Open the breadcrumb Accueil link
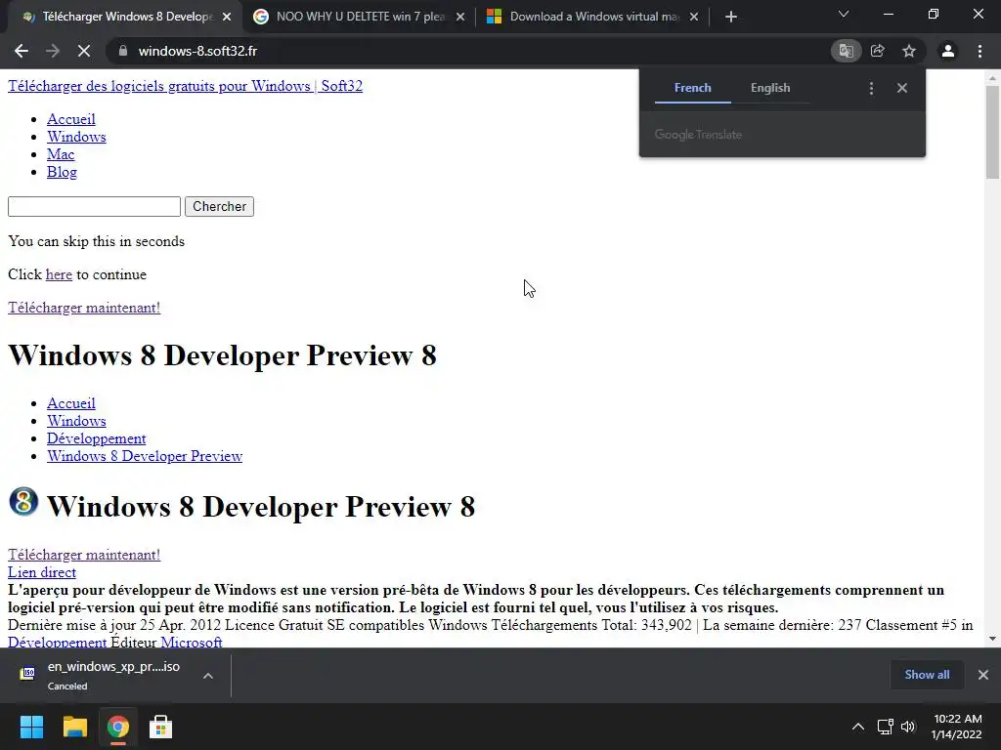 click(x=70, y=403)
